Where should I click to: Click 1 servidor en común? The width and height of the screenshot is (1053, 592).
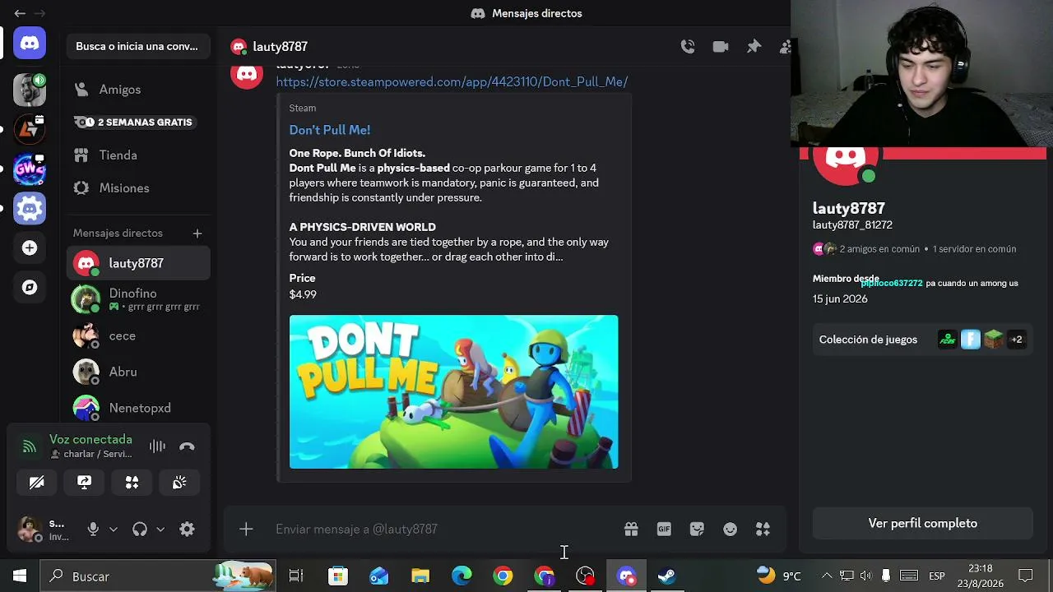point(974,249)
